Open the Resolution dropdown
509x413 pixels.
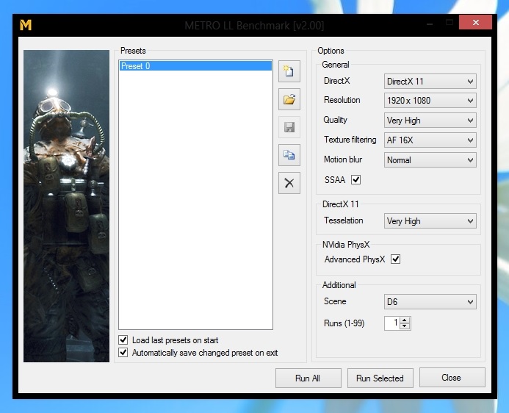[x=430, y=101]
